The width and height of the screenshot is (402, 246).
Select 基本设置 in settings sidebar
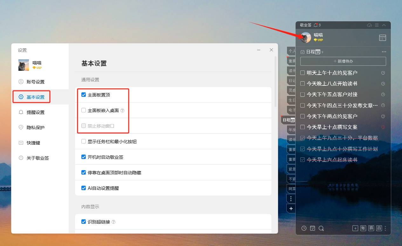tap(40, 97)
